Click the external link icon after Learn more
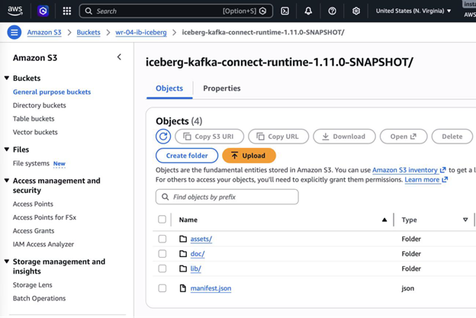Image resolution: width=476 pixels, height=318 pixels. click(445, 180)
